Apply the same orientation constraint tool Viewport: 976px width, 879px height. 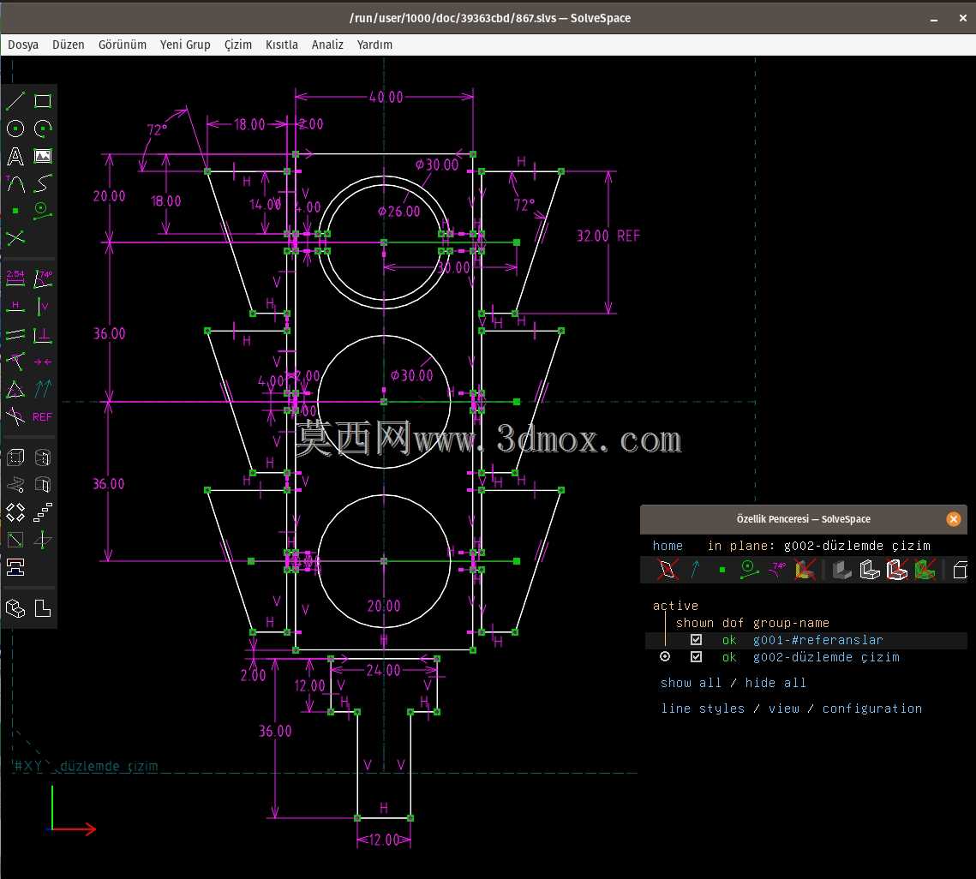pyautogui.click(x=43, y=389)
